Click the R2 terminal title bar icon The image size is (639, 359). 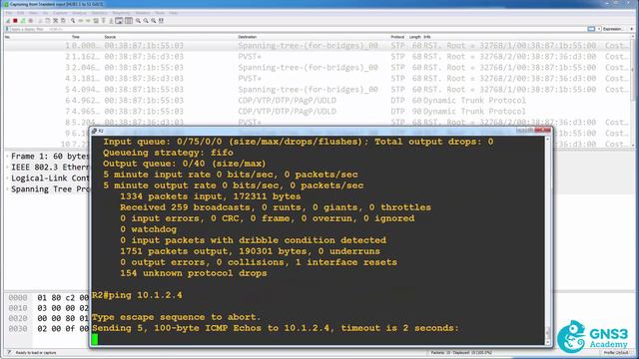pyautogui.click(x=94, y=131)
